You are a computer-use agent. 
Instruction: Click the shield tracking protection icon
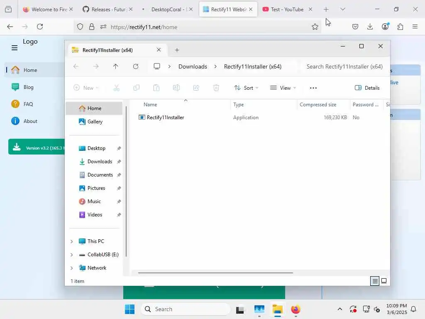tap(80, 27)
